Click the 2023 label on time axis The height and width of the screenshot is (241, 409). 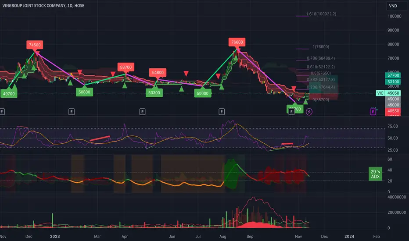pyautogui.click(x=55, y=236)
